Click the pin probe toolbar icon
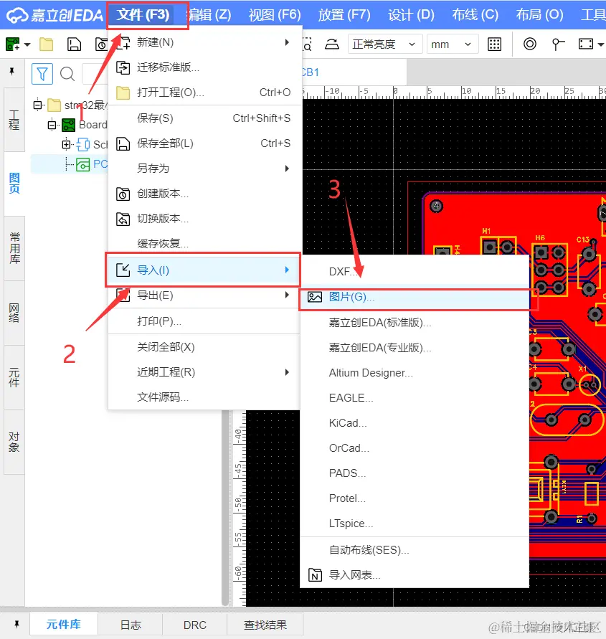 click(557, 44)
